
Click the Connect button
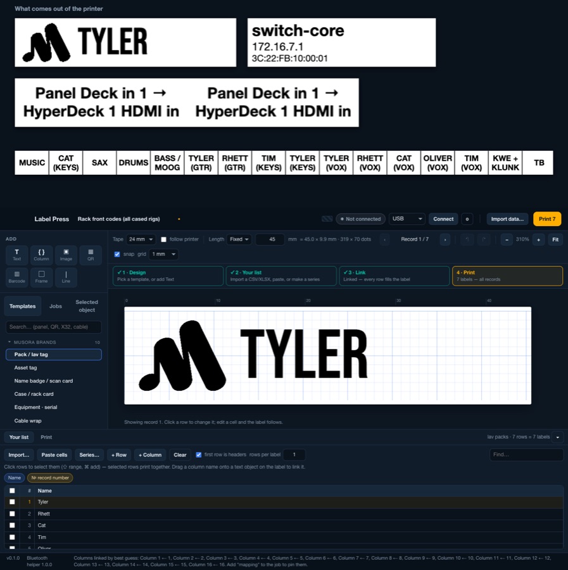[443, 219]
